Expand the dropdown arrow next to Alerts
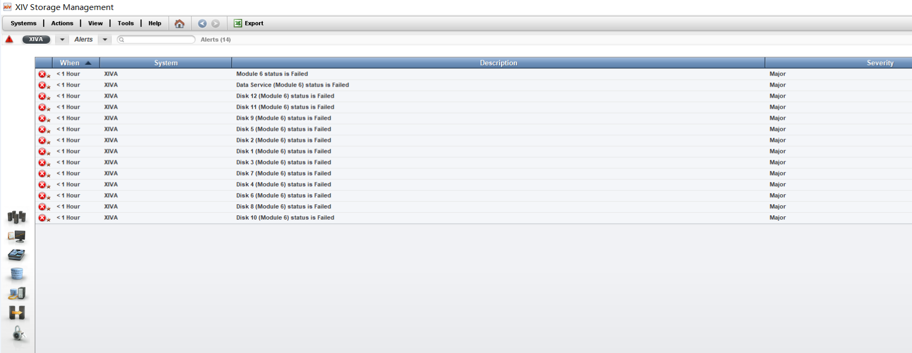Viewport: 912px width, 353px height. pos(105,40)
